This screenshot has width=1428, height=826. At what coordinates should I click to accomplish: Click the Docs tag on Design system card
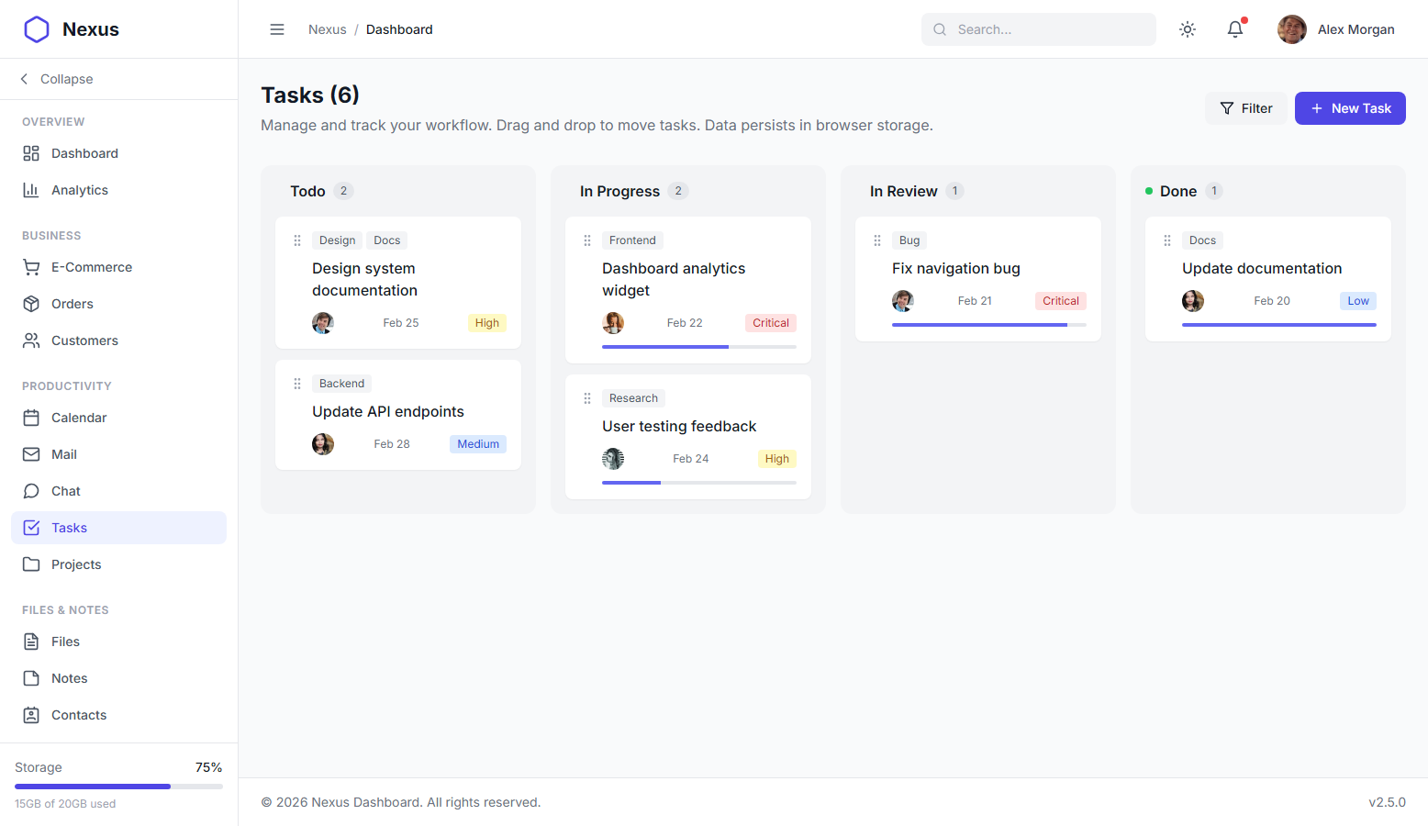click(387, 240)
